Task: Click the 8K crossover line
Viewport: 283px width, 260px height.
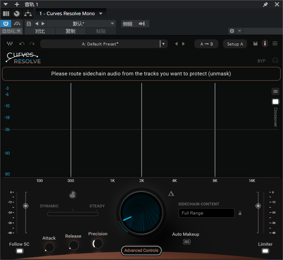Action: 215,130
